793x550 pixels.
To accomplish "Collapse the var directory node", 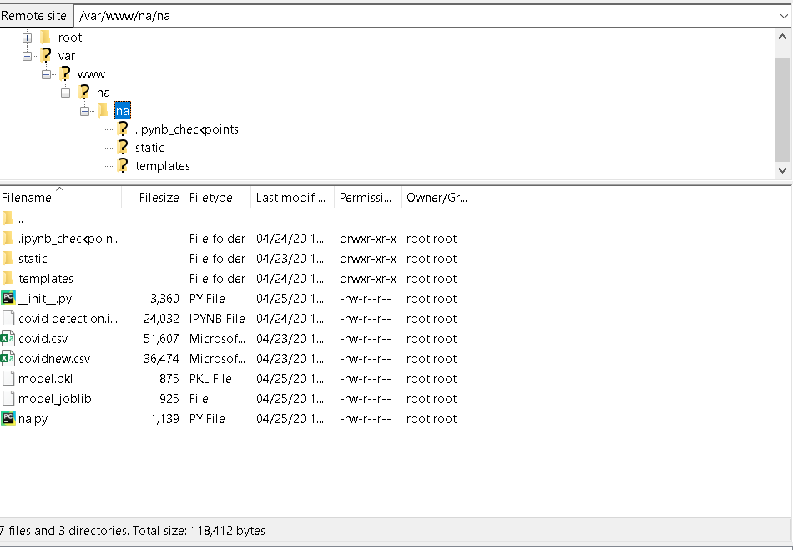I will 28,55.
